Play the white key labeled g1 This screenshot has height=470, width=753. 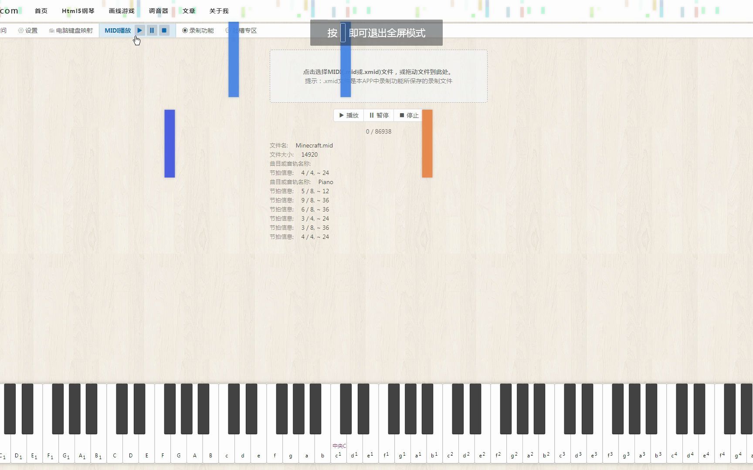(x=402, y=448)
